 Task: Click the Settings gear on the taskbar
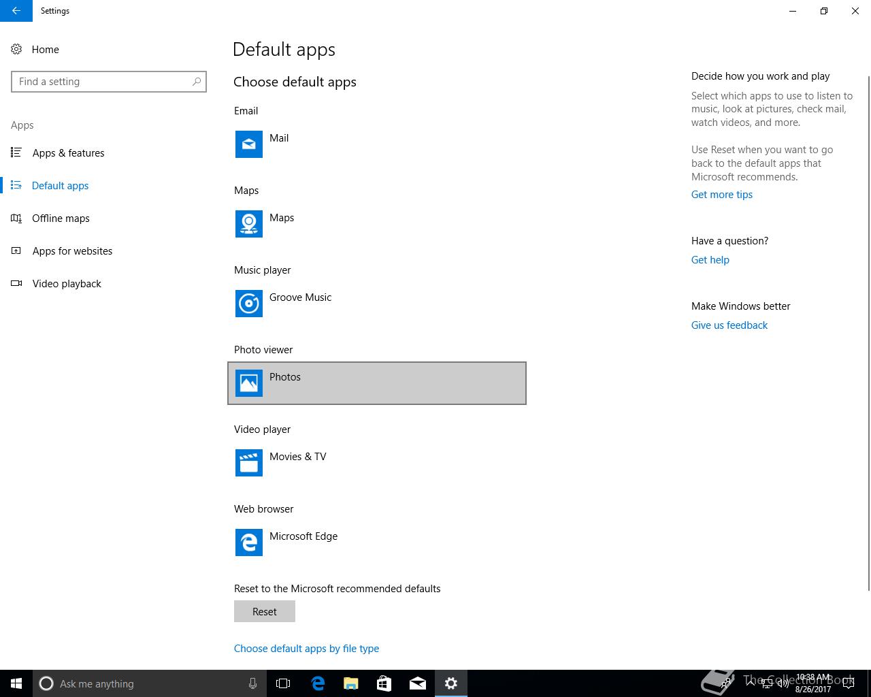click(x=451, y=683)
